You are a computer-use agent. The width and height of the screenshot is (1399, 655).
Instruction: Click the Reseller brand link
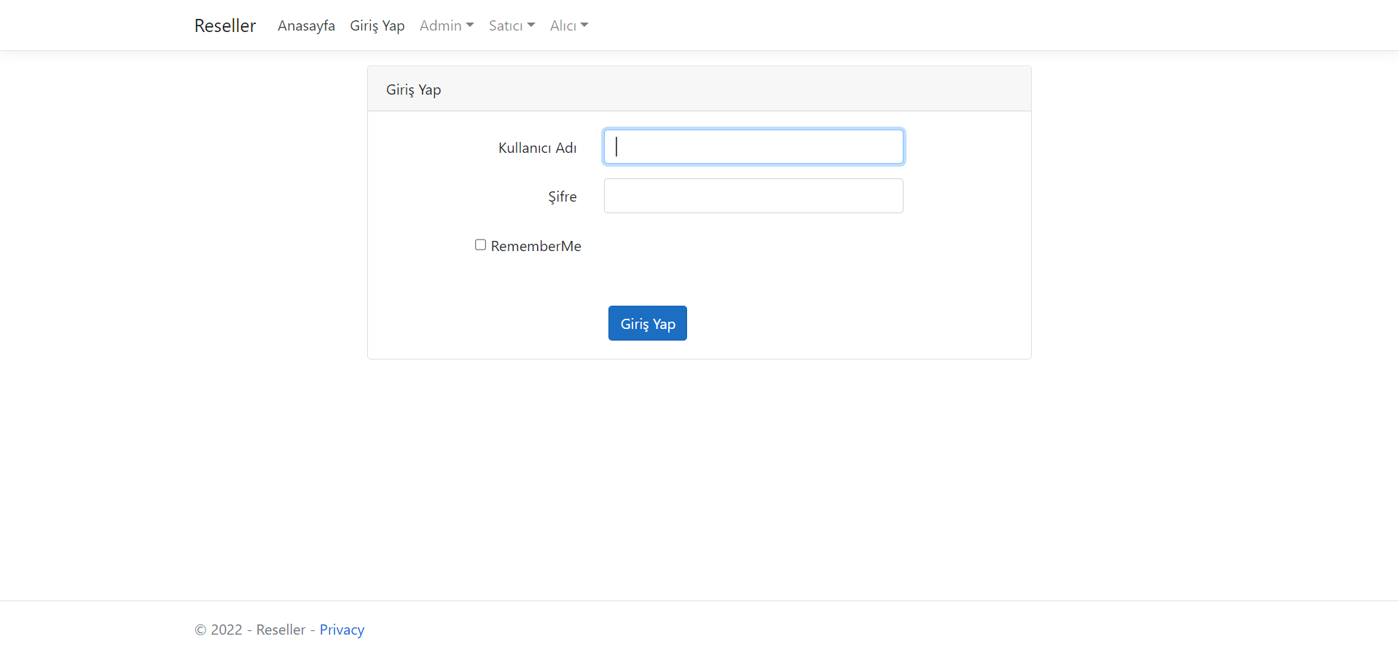coord(224,25)
